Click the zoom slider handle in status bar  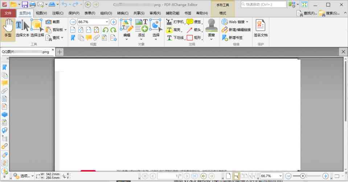[x=303, y=176]
